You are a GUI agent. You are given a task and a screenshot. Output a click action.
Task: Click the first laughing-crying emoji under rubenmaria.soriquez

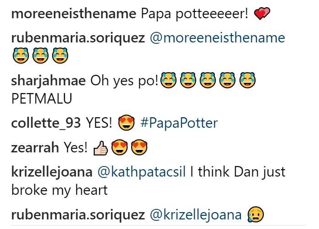click(x=21, y=56)
